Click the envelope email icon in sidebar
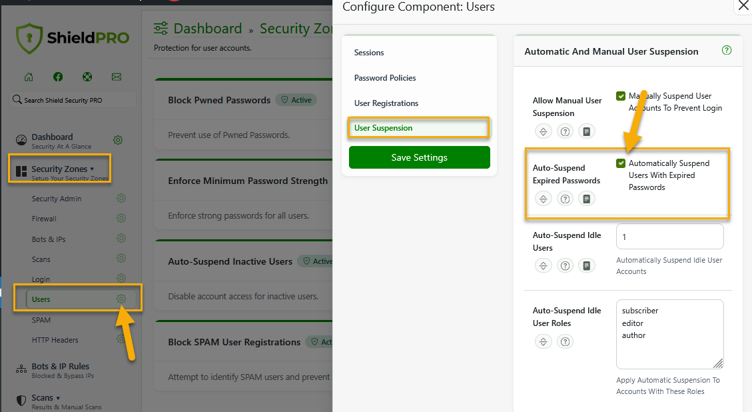The image size is (752, 412). [117, 77]
